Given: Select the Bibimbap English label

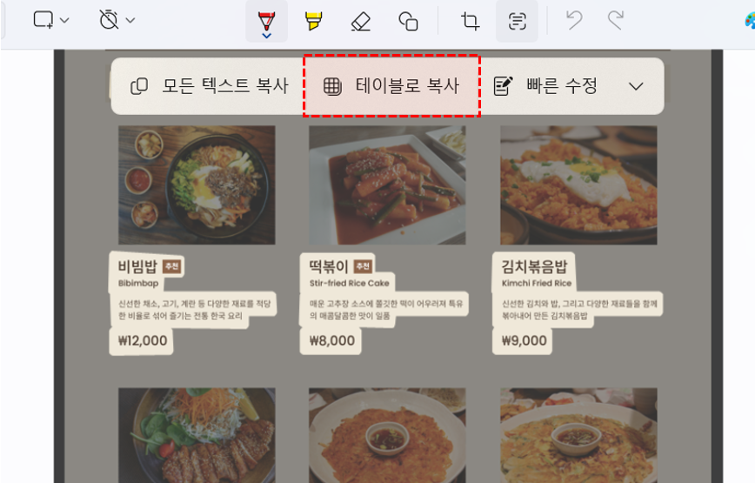Looking at the screenshot, I should coord(138,283).
